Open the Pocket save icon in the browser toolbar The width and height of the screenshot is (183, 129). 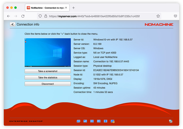(x=176, y=16)
